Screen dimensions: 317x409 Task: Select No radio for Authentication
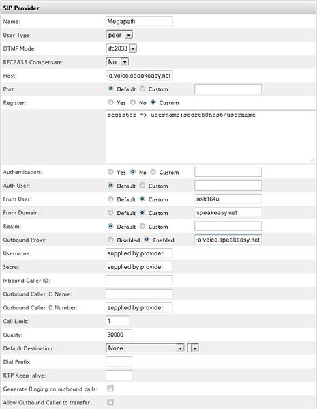click(x=133, y=172)
